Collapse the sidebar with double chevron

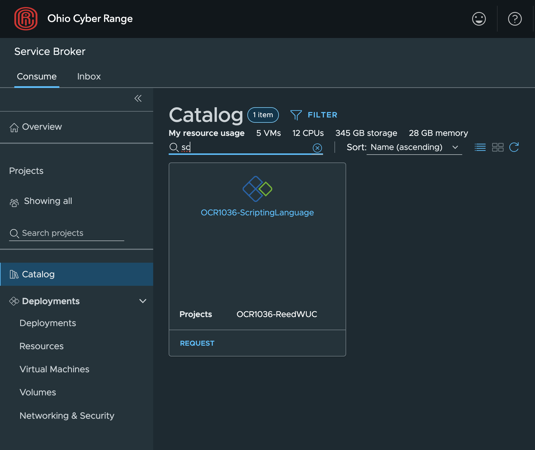pos(138,98)
